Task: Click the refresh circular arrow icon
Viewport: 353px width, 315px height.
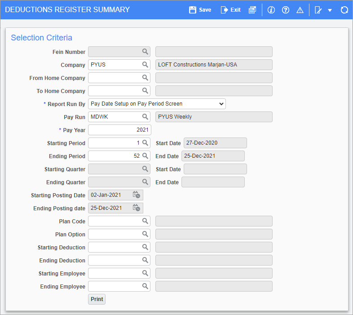Action: tap(344, 10)
